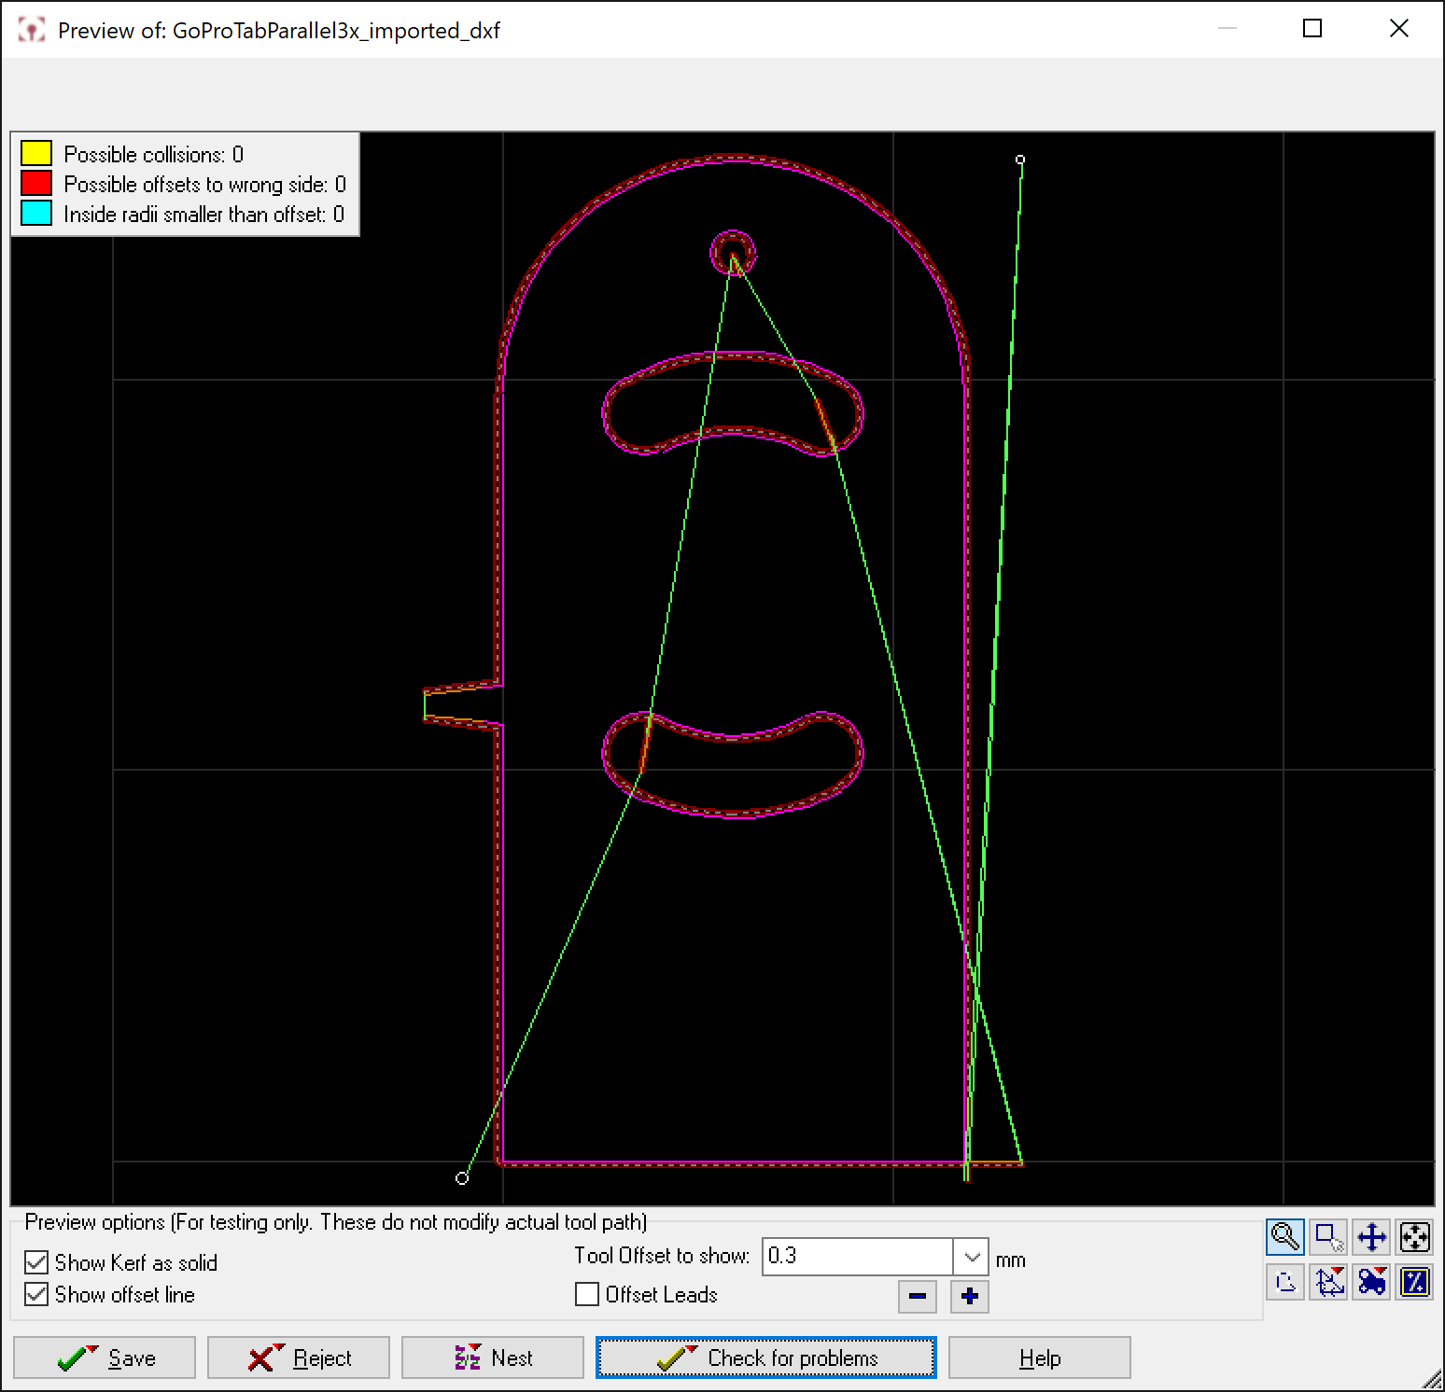Click the zoom extents fit-to-view icon
Image resolution: width=1445 pixels, height=1392 pixels.
tap(1415, 1237)
